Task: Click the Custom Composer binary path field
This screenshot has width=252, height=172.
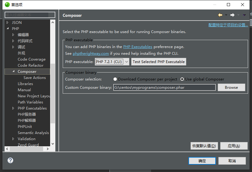Action: tap(164, 88)
